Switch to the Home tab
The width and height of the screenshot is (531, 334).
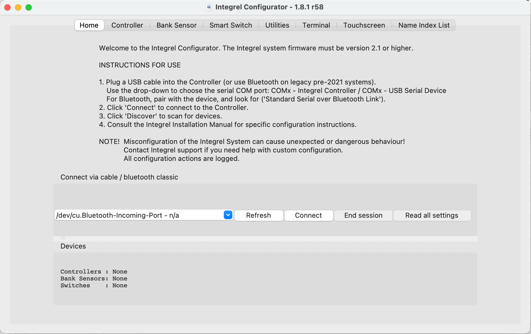tap(89, 25)
